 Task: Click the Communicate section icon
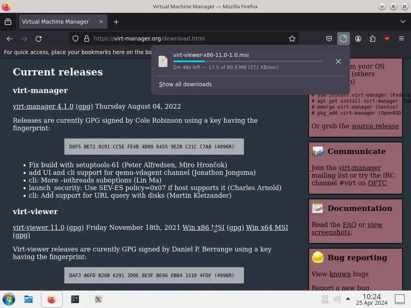pos(317,151)
